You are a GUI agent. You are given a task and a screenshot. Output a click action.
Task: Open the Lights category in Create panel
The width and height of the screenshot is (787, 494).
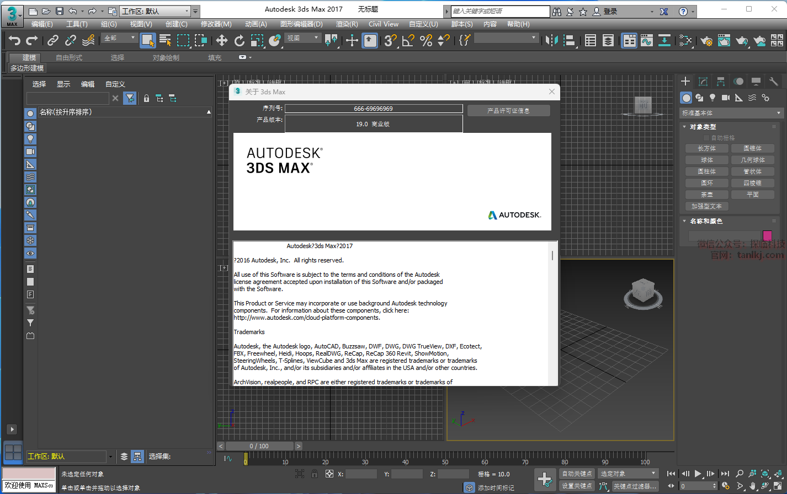[712, 98]
